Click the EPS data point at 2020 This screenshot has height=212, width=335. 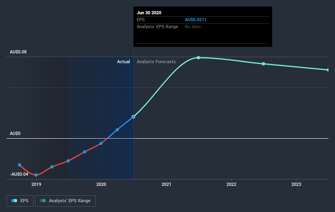101,143
